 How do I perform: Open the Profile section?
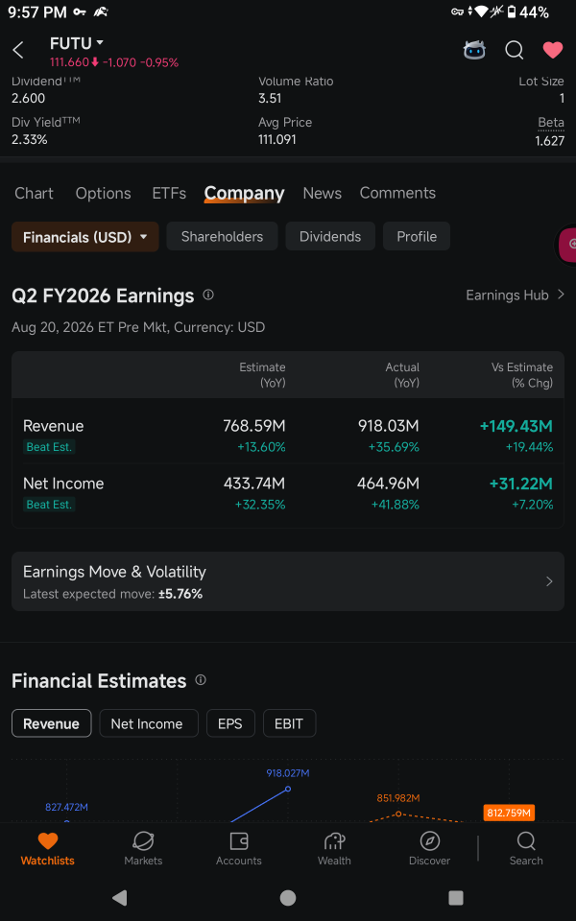click(x=417, y=237)
